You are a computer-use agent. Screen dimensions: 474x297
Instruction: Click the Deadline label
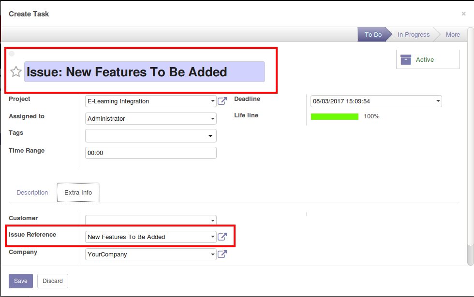[x=247, y=99]
